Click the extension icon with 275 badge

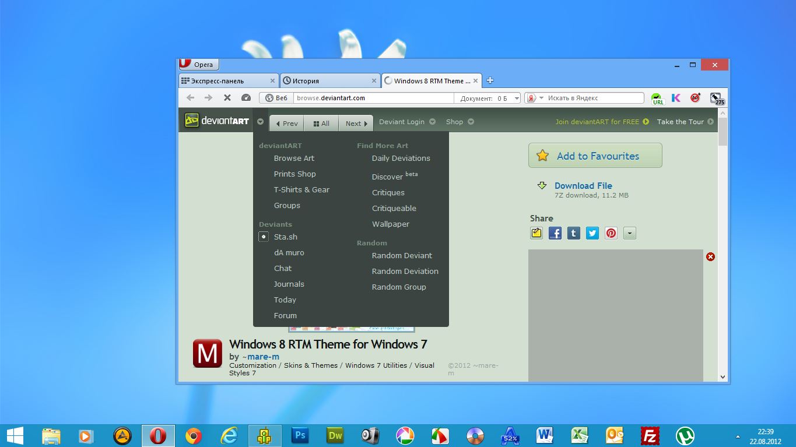point(717,98)
